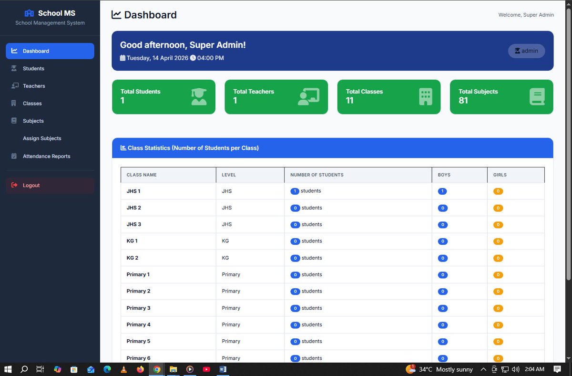Viewport: 572px width, 376px height.
Task: Open File Explorer from the taskbar
Action: [173, 369]
